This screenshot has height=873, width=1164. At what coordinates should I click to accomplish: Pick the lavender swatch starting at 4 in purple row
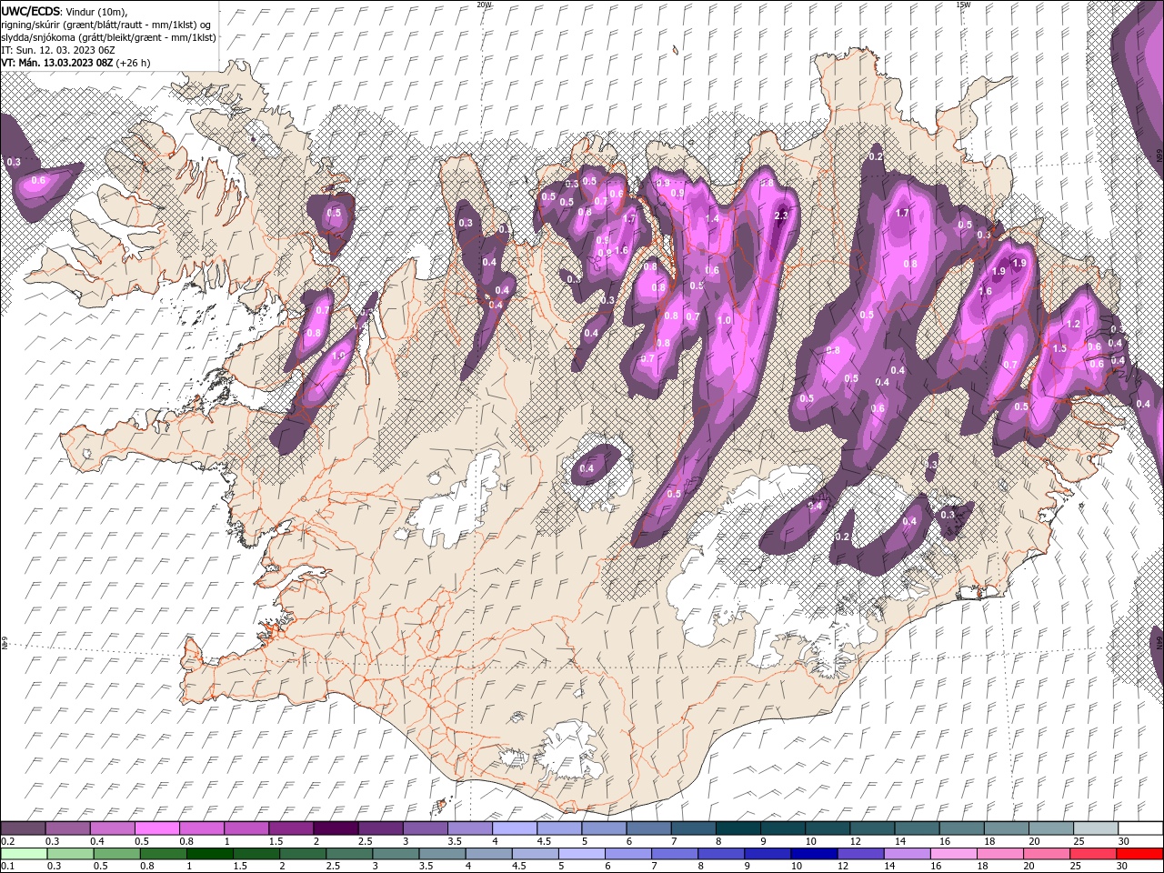[x=514, y=828]
